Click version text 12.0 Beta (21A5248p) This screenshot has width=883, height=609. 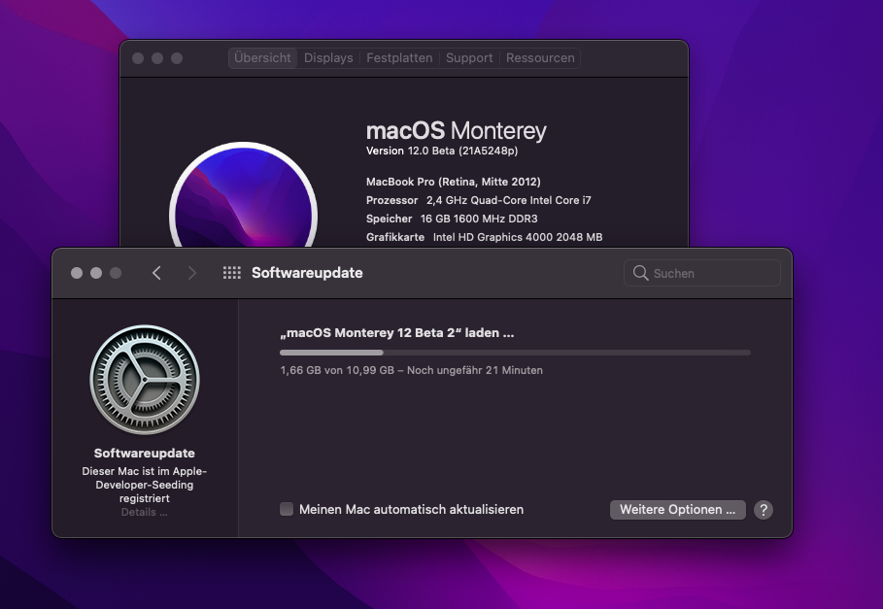click(x=442, y=151)
